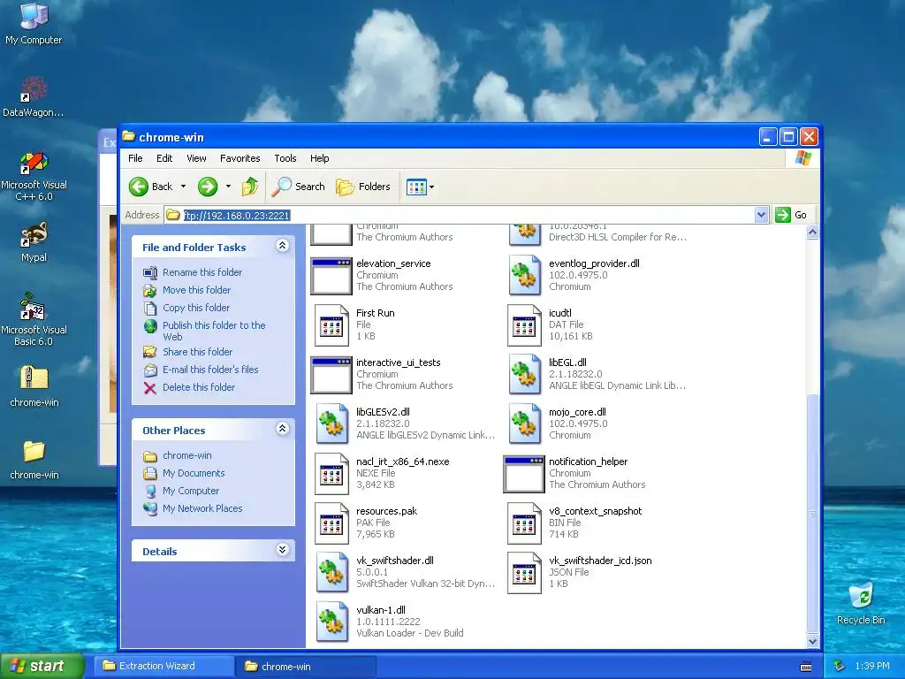Image resolution: width=905 pixels, height=679 pixels.
Task: Select the chrome-win plain folder on desktop
Action: point(34,460)
